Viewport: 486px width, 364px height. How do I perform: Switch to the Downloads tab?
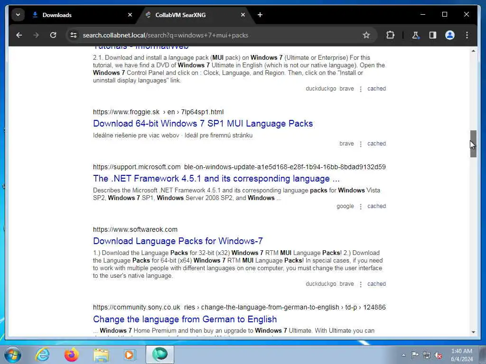click(82, 15)
